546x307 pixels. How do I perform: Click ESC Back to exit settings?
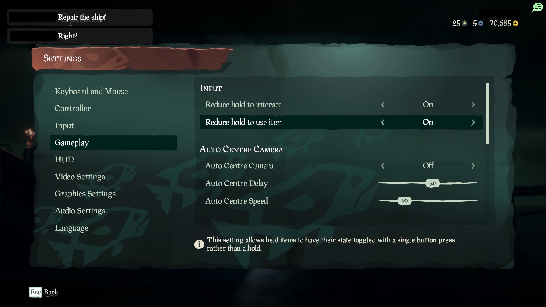click(44, 292)
